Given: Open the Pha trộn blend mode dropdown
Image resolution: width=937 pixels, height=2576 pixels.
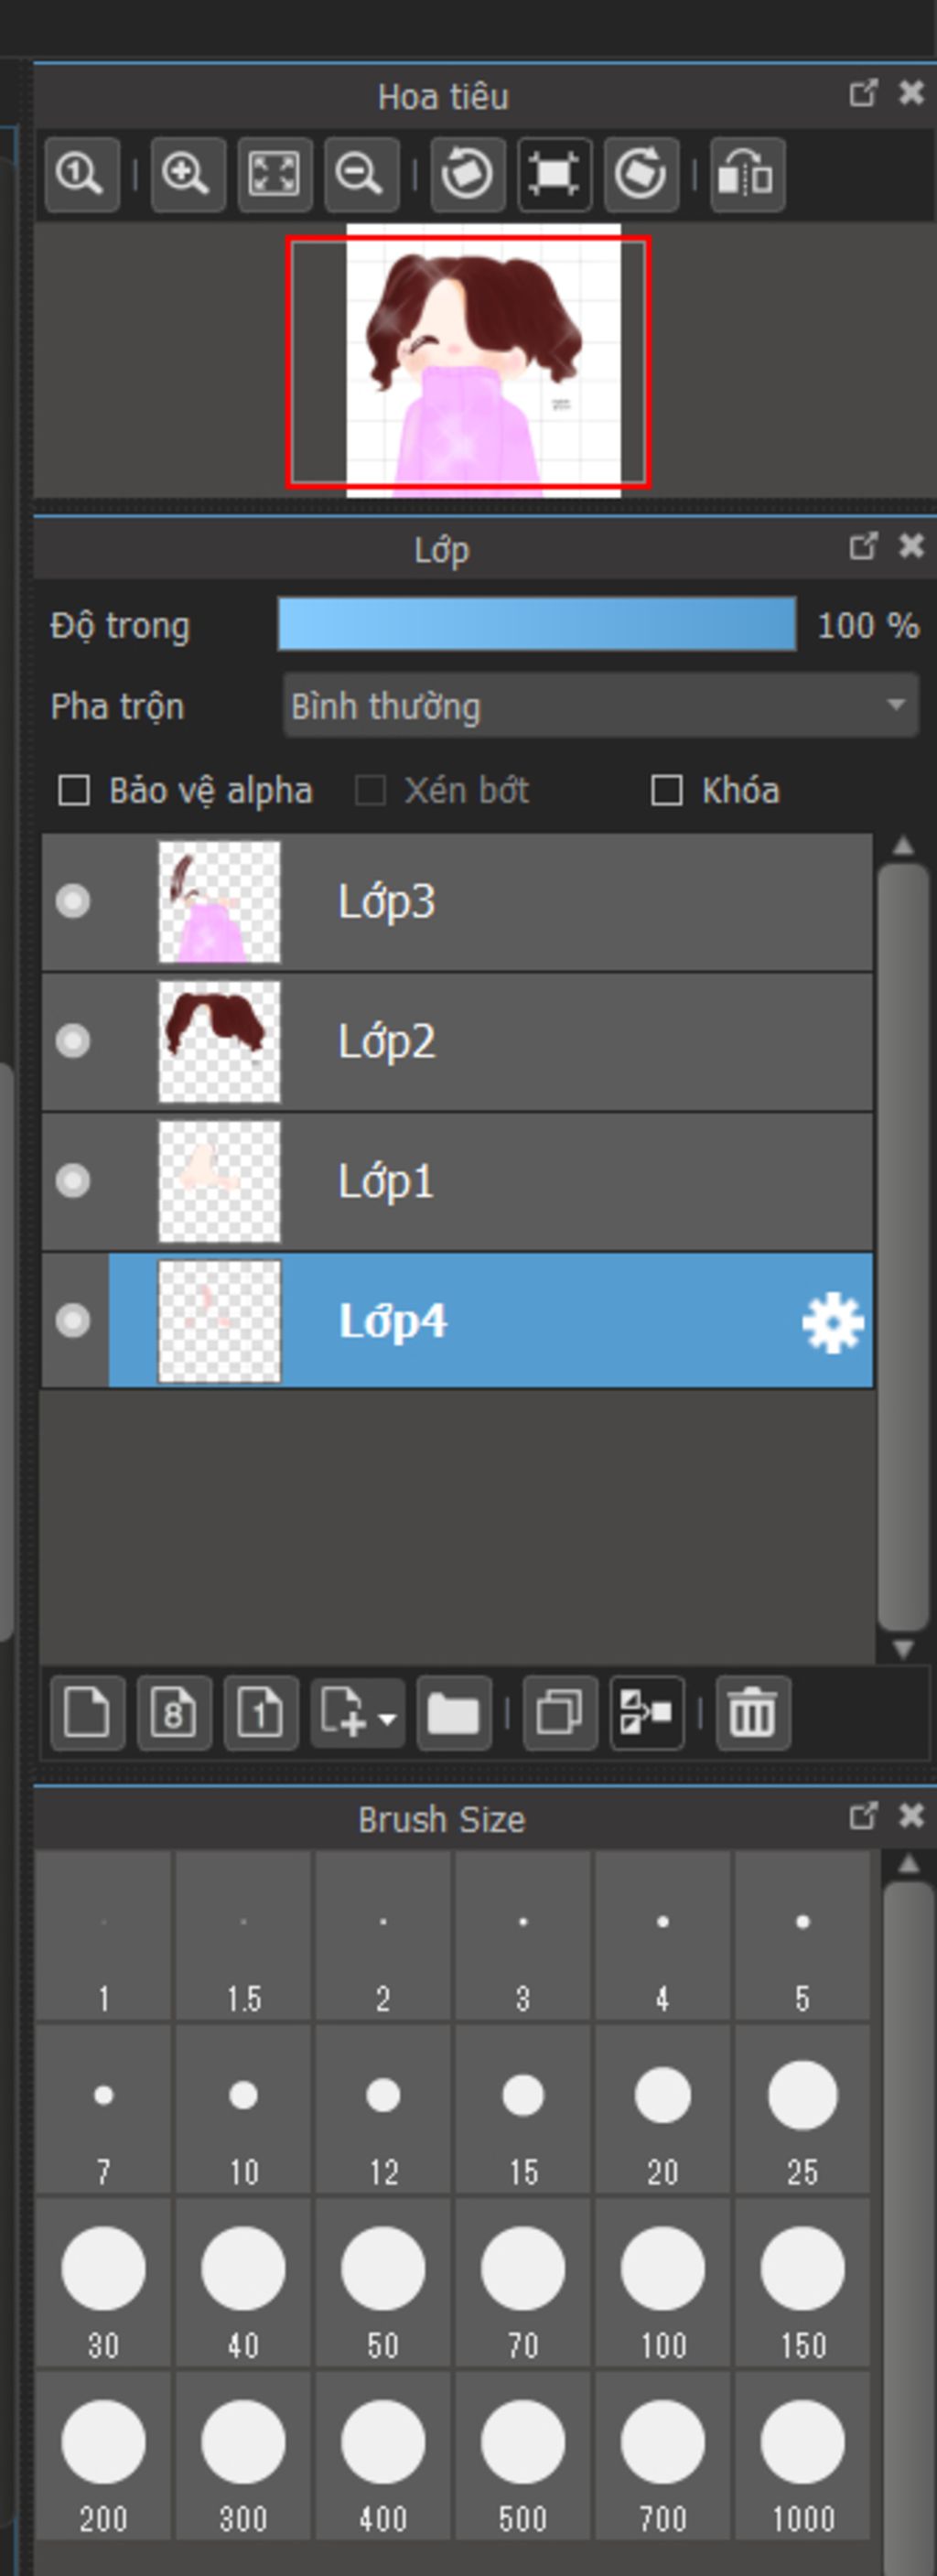Looking at the screenshot, I should (x=600, y=706).
